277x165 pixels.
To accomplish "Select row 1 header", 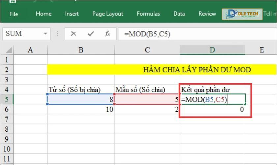I will [7, 60].
